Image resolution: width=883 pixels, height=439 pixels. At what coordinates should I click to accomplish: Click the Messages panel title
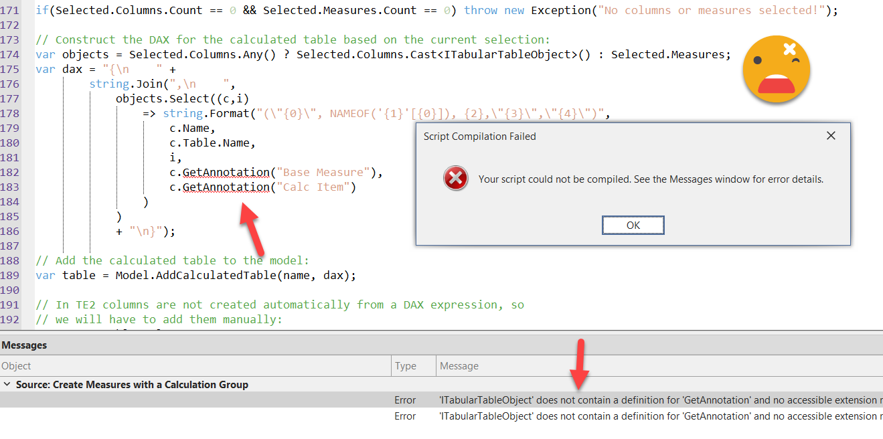coord(24,345)
